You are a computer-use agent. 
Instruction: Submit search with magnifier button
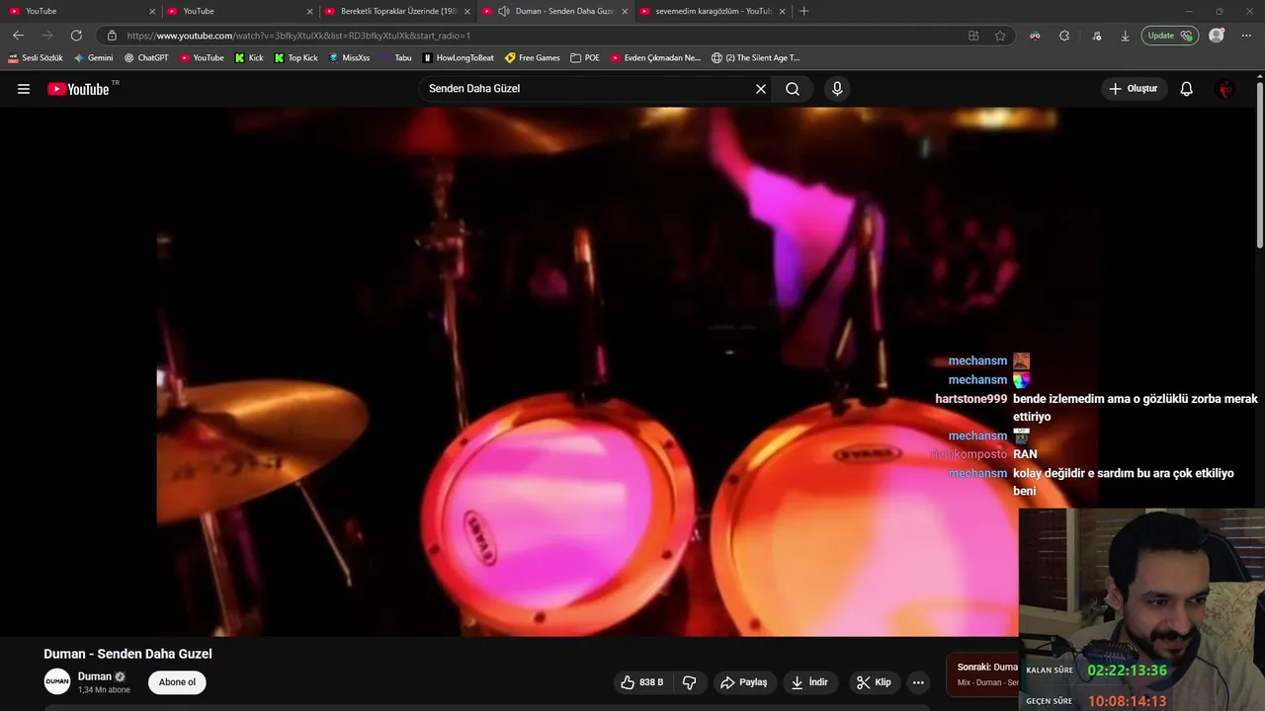tap(793, 89)
